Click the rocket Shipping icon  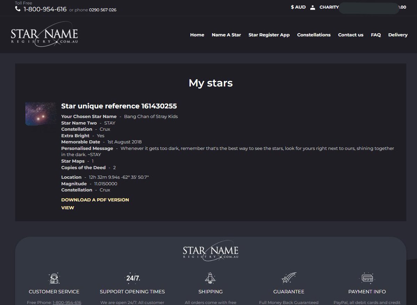pos(211,278)
